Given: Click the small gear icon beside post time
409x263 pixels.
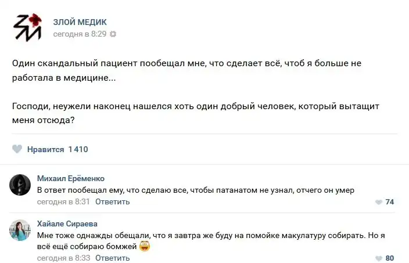Looking at the screenshot, I should [x=113, y=34].
